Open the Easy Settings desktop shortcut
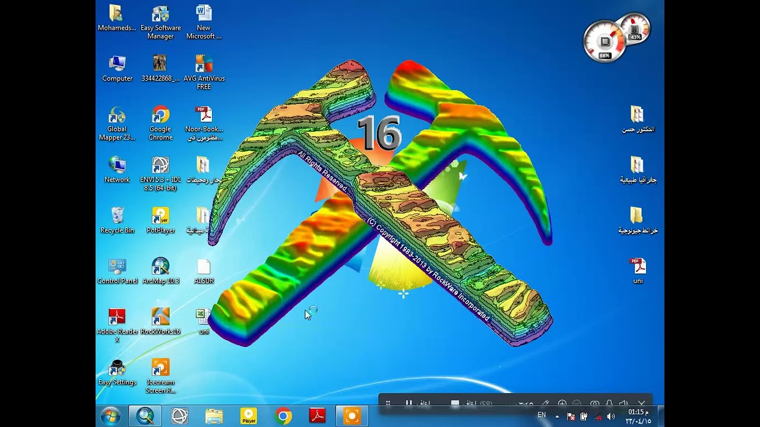 click(117, 373)
